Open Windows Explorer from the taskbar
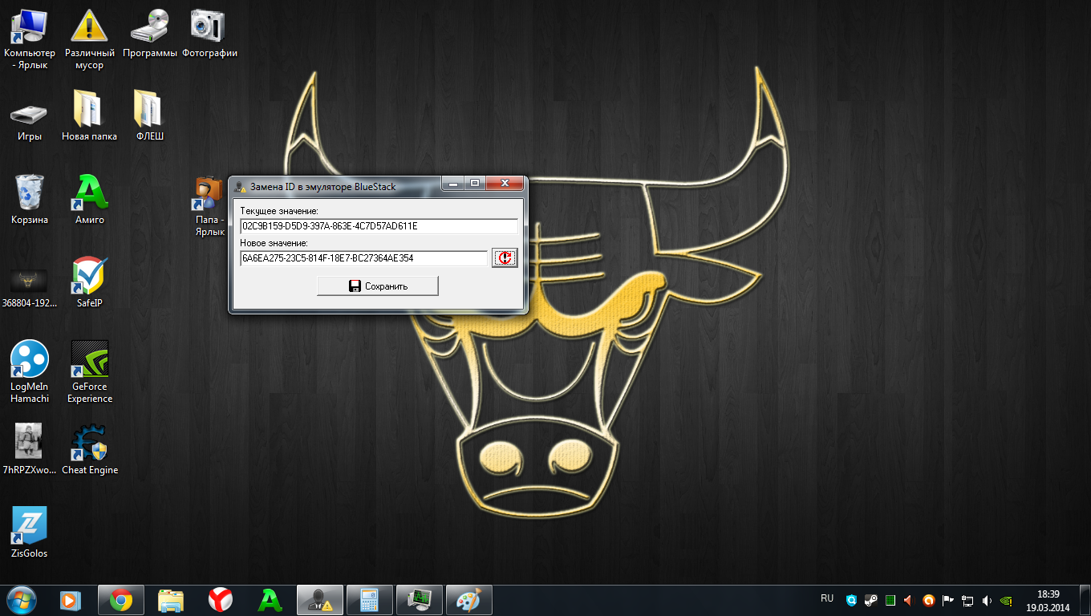 pyautogui.click(x=171, y=600)
